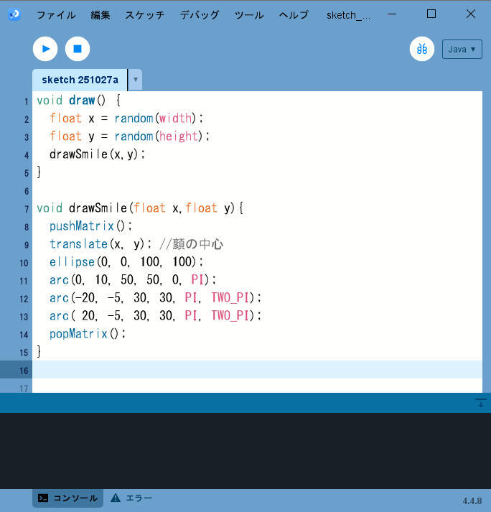Click the Processing app logo icon
This screenshot has height=512, width=491.
(14, 14)
